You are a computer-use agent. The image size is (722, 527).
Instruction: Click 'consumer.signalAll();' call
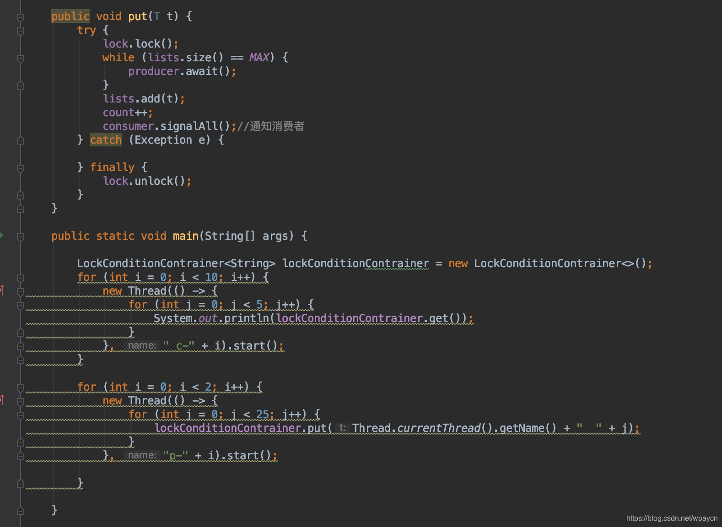(170, 126)
